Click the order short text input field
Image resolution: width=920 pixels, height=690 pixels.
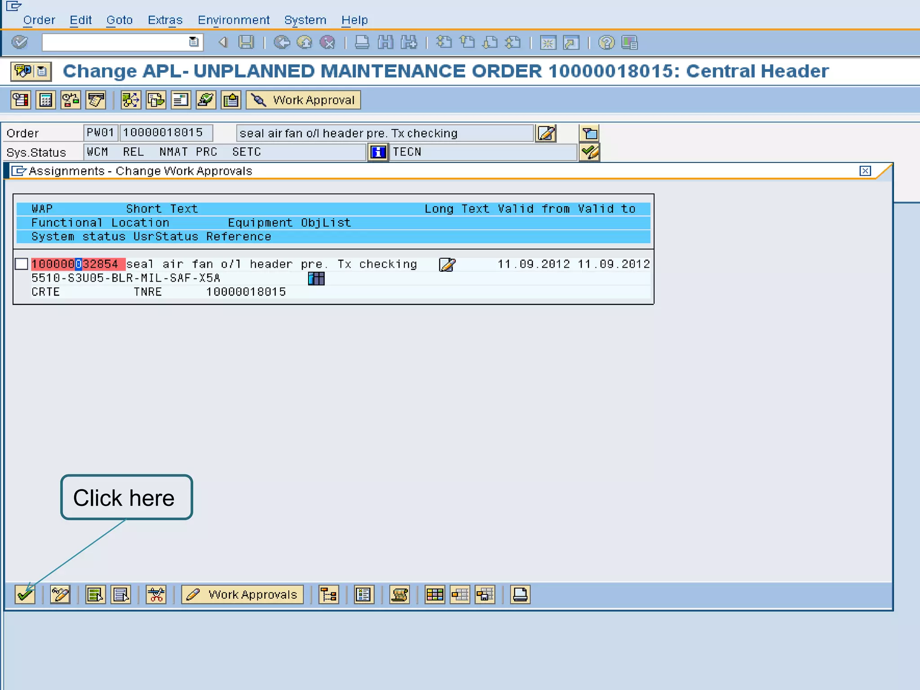(384, 133)
